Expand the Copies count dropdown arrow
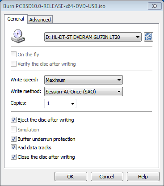The height and width of the screenshot is (186, 164). pyautogui.click(x=72, y=103)
